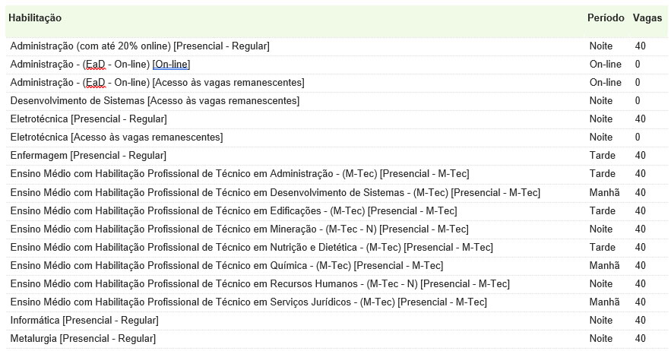Click Ensino Médio Técnico em Serviços Jurídicos
The height and width of the screenshot is (351, 671).
[x=248, y=302]
